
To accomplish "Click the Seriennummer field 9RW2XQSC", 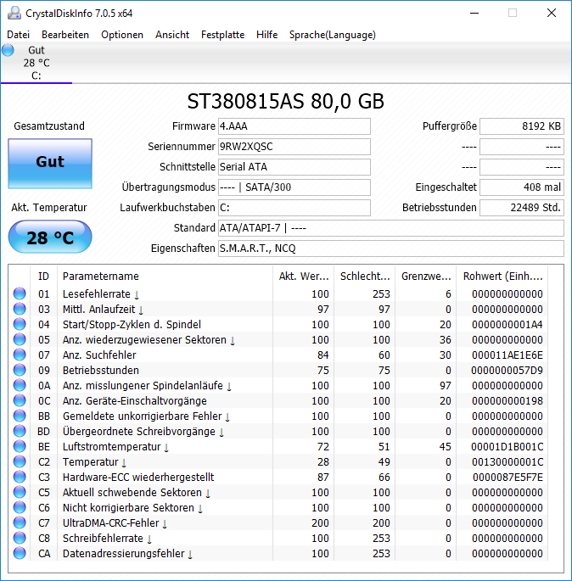I will 294,147.
